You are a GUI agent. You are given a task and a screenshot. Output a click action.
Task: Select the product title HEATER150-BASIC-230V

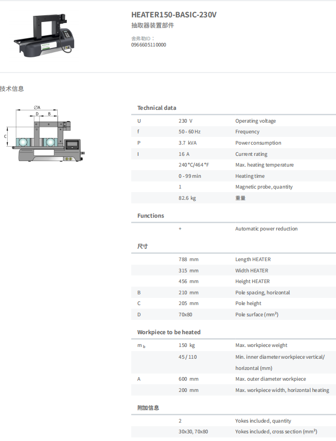[x=174, y=15]
